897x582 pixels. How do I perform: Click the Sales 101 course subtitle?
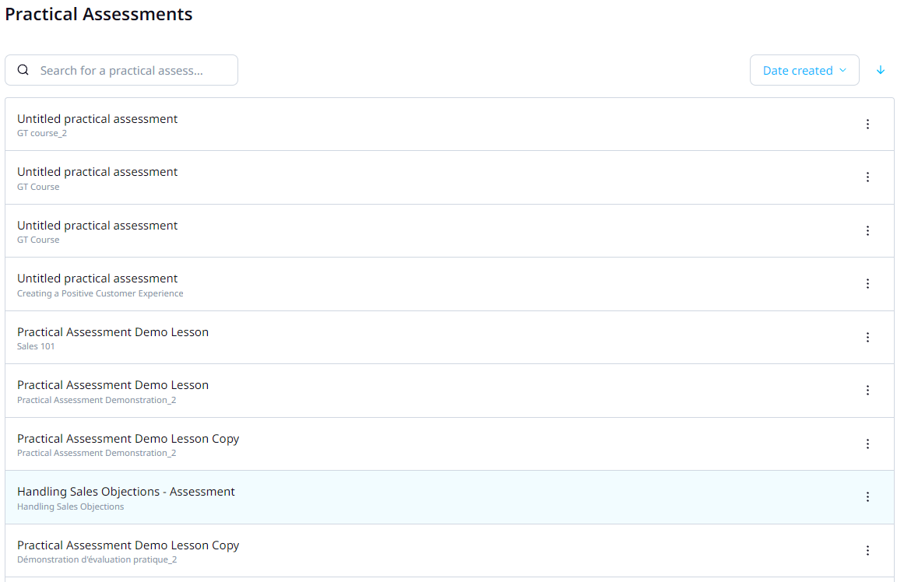coord(36,346)
